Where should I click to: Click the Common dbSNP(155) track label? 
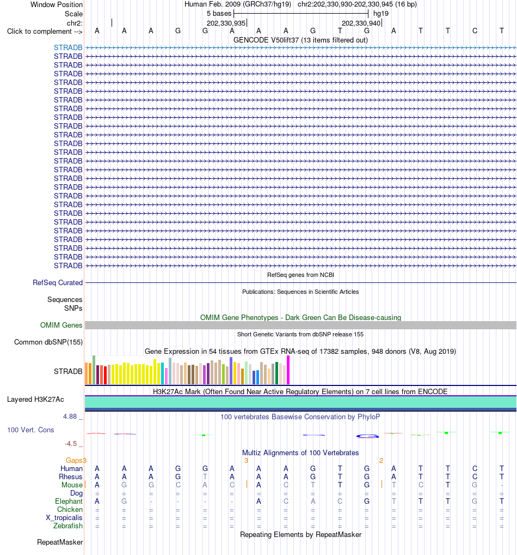[48, 342]
